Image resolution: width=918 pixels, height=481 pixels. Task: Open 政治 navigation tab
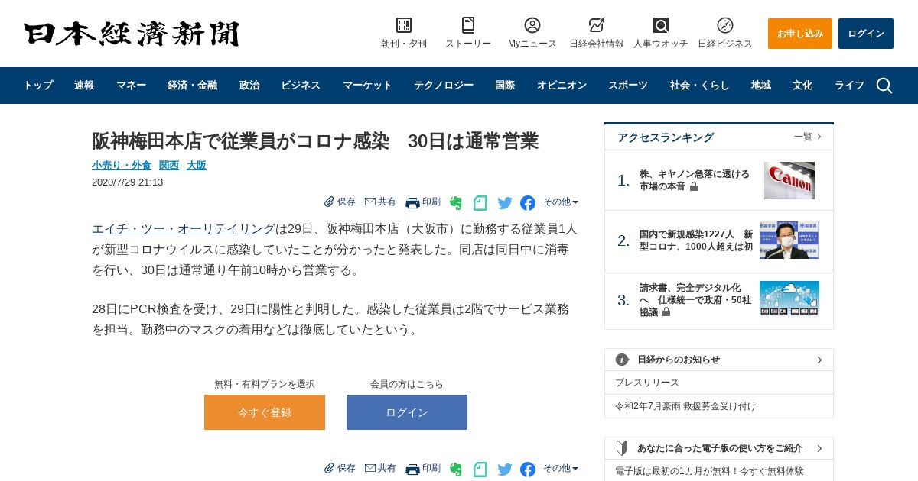249,86
